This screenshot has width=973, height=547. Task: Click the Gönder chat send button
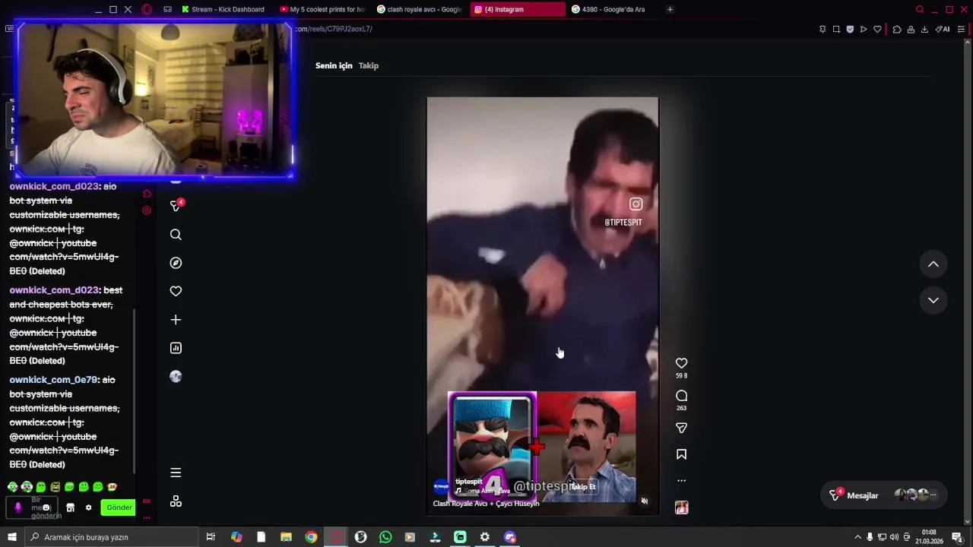[x=119, y=507]
